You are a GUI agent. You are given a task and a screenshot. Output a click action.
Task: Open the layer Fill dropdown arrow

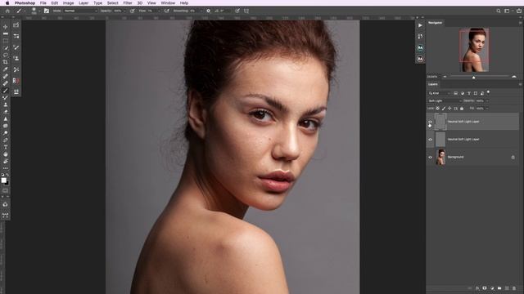tap(488, 109)
